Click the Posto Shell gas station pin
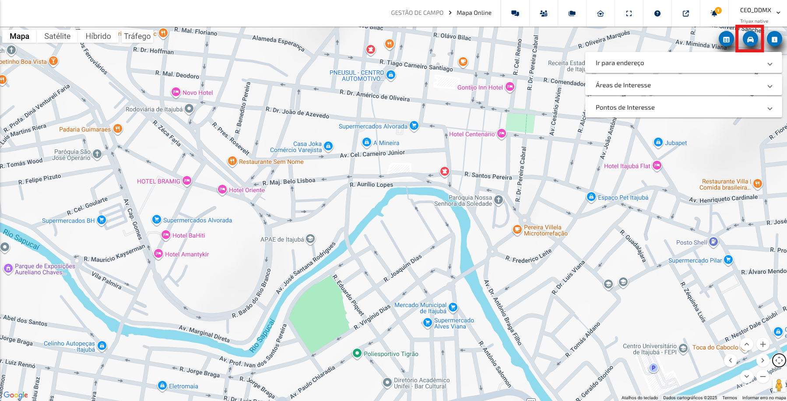The image size is (787, 401). [x=713, y=242]
